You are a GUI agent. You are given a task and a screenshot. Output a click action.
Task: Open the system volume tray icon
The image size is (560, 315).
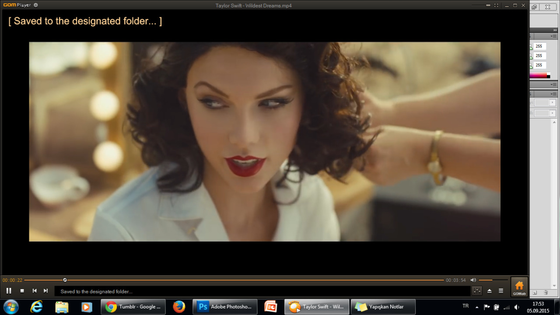517,307
